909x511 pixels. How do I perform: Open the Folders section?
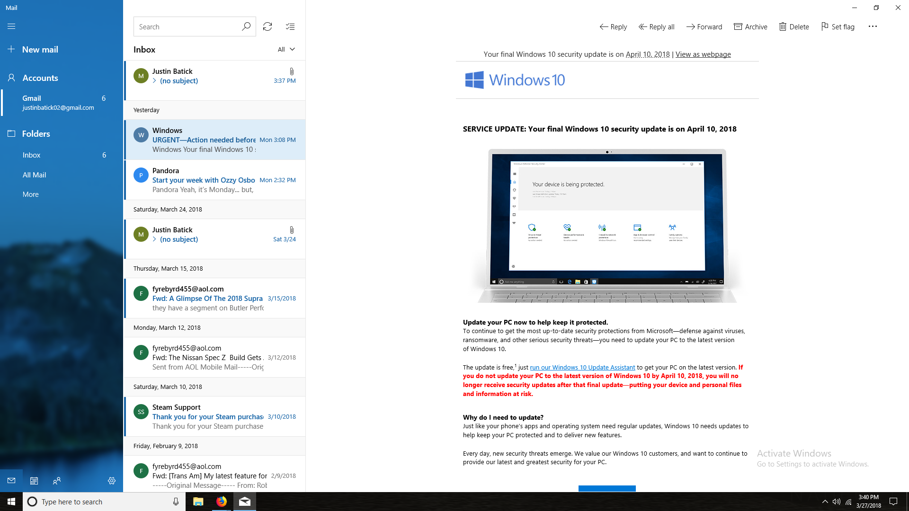pyautogui.click(x=62, y=133)
